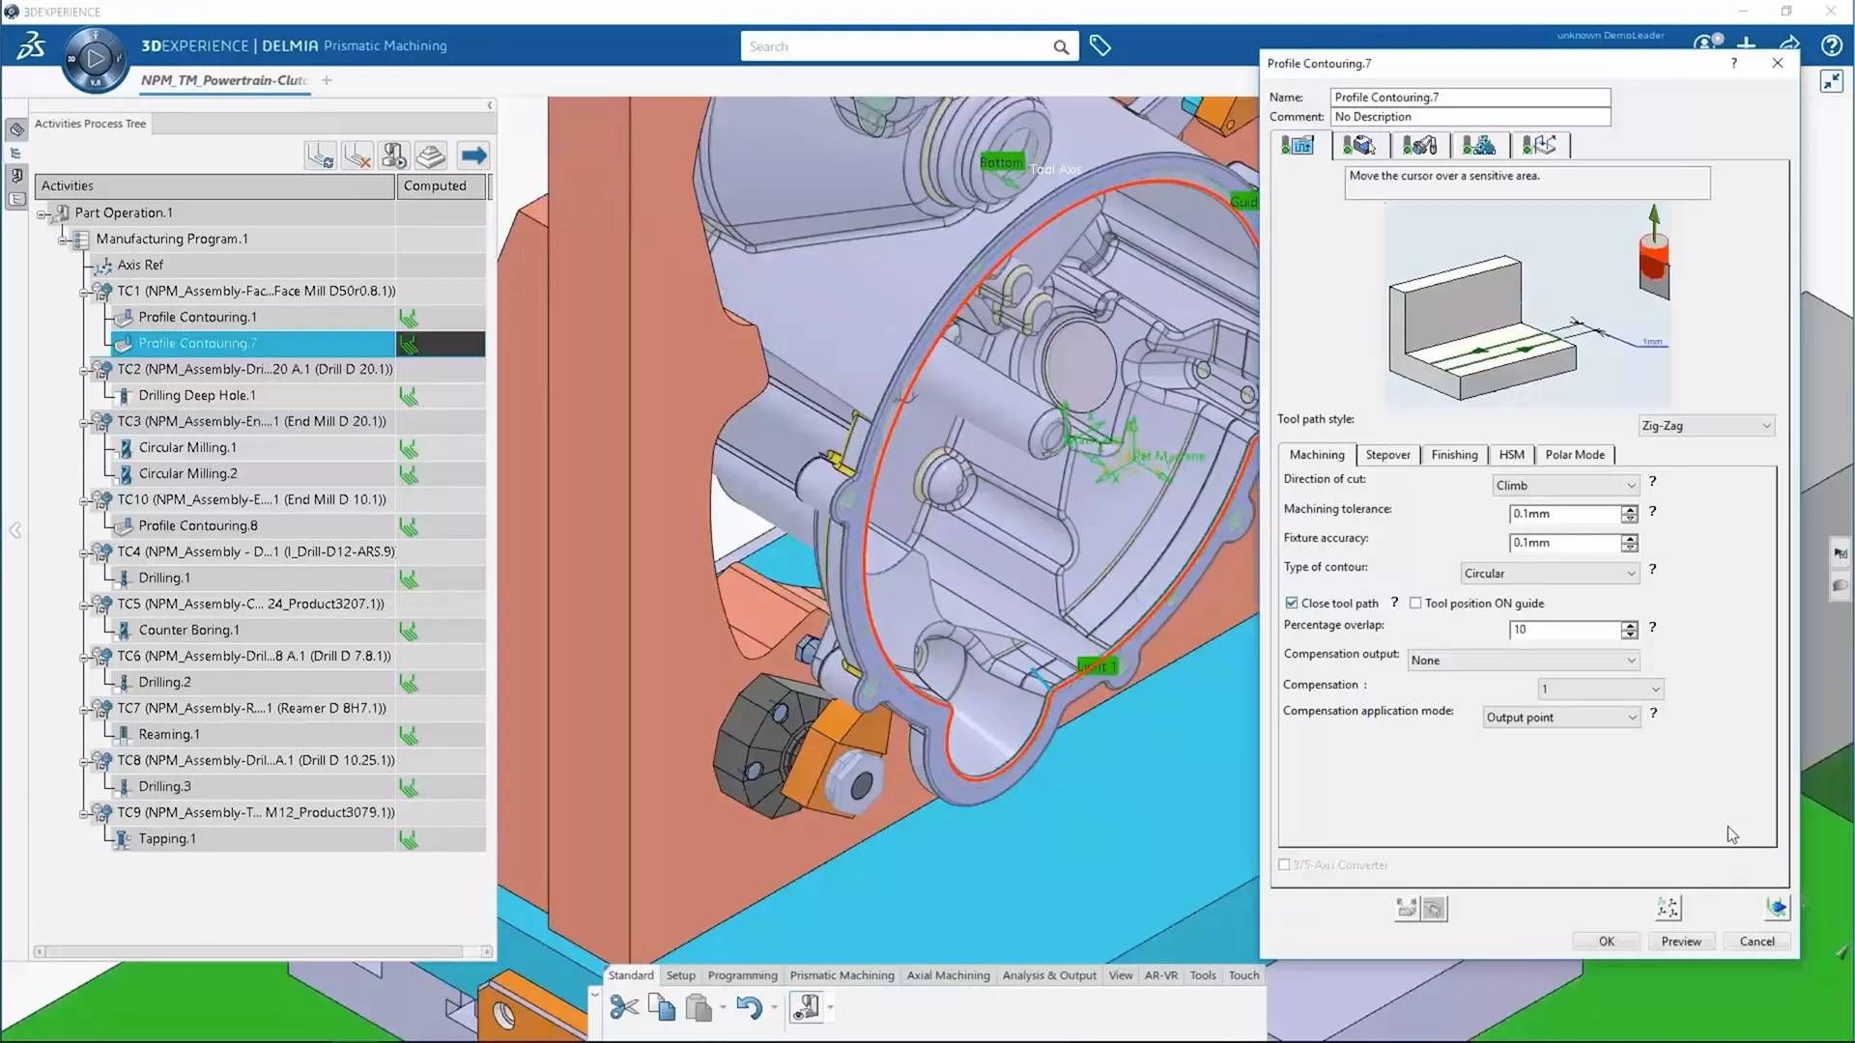Viewport: 1855px width, 1043px height.
Task: Open the help question mark in top bar
Action: pos(1831,45)
